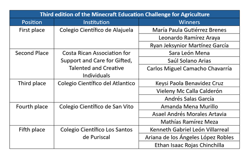Select the Leonardo Ramírez Araya cell

[189, 38]
